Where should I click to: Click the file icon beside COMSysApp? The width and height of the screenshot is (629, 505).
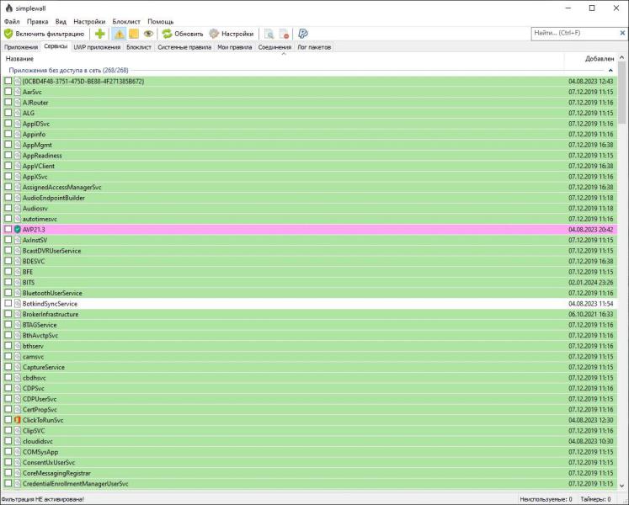tap(18, 452)
